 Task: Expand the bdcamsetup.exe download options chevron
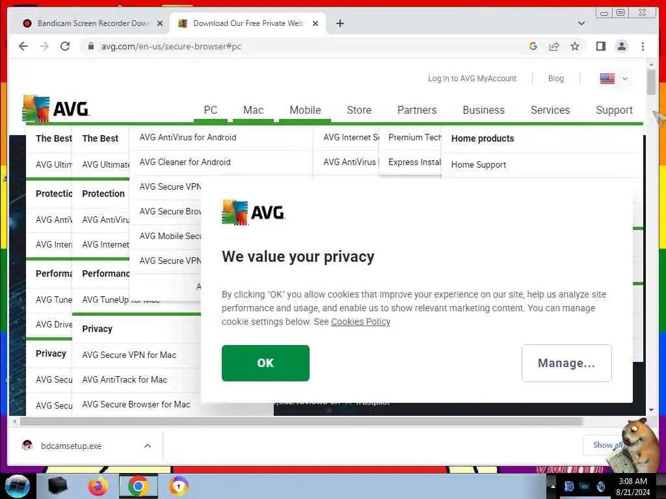(148, 446)
